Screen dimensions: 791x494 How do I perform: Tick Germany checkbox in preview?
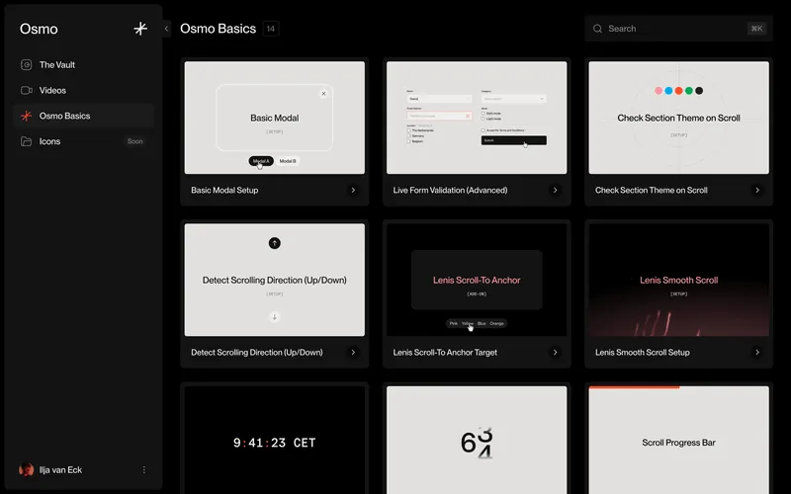click(x=408, y=136)
